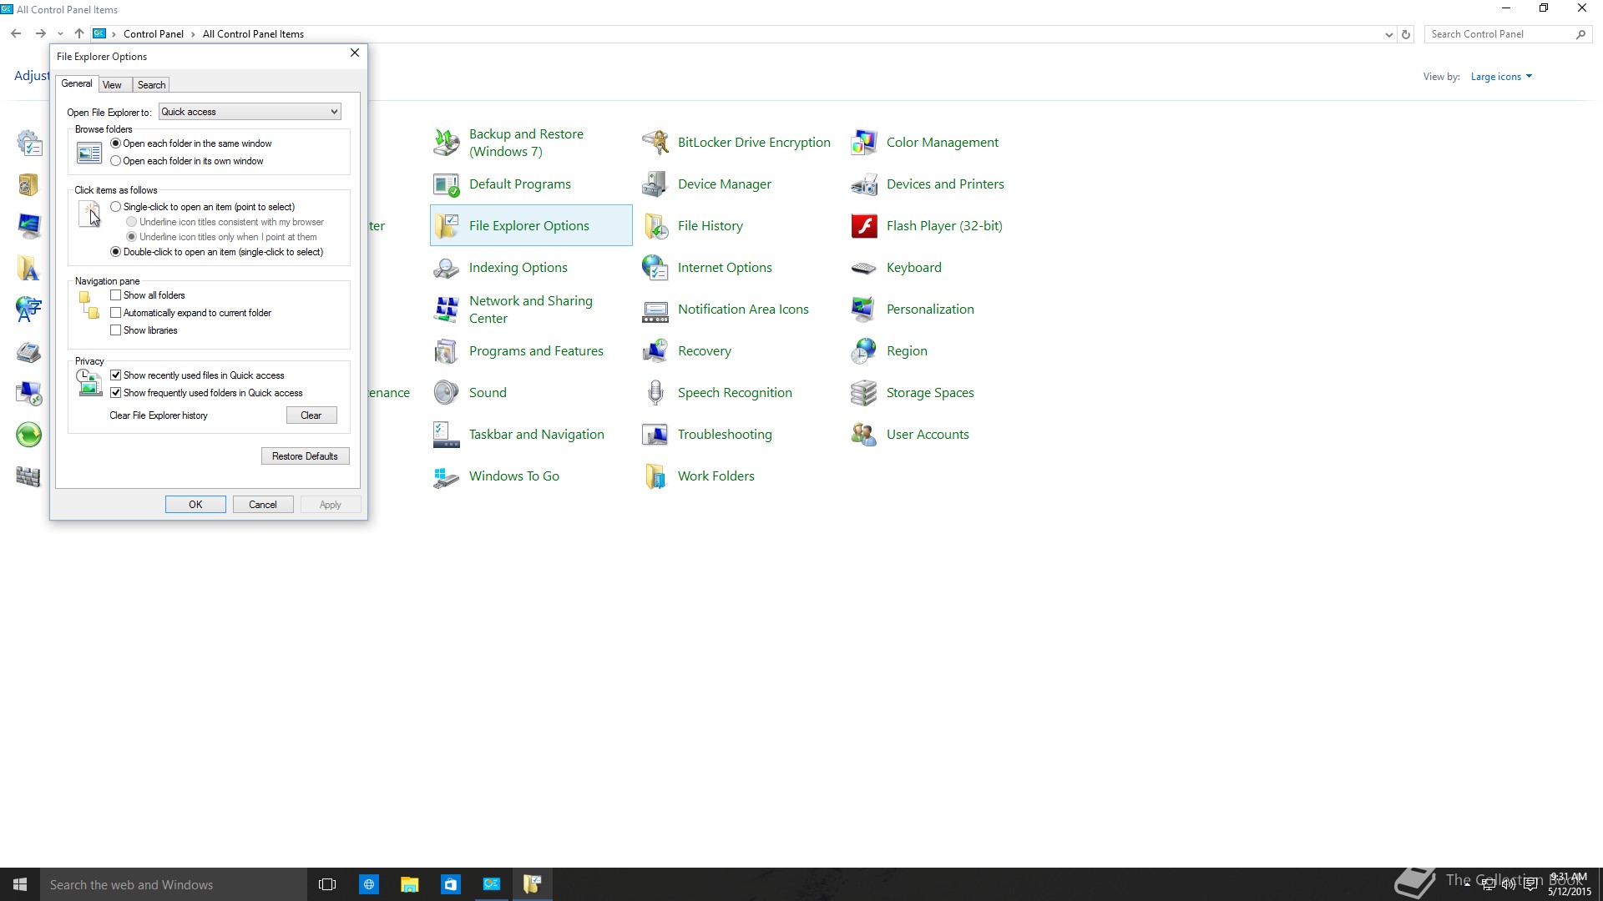Viewport: 1603px width, 901px height.
Task: Open Task View on the taskbar
Action: pyautogui.click(x=327, y=884)
